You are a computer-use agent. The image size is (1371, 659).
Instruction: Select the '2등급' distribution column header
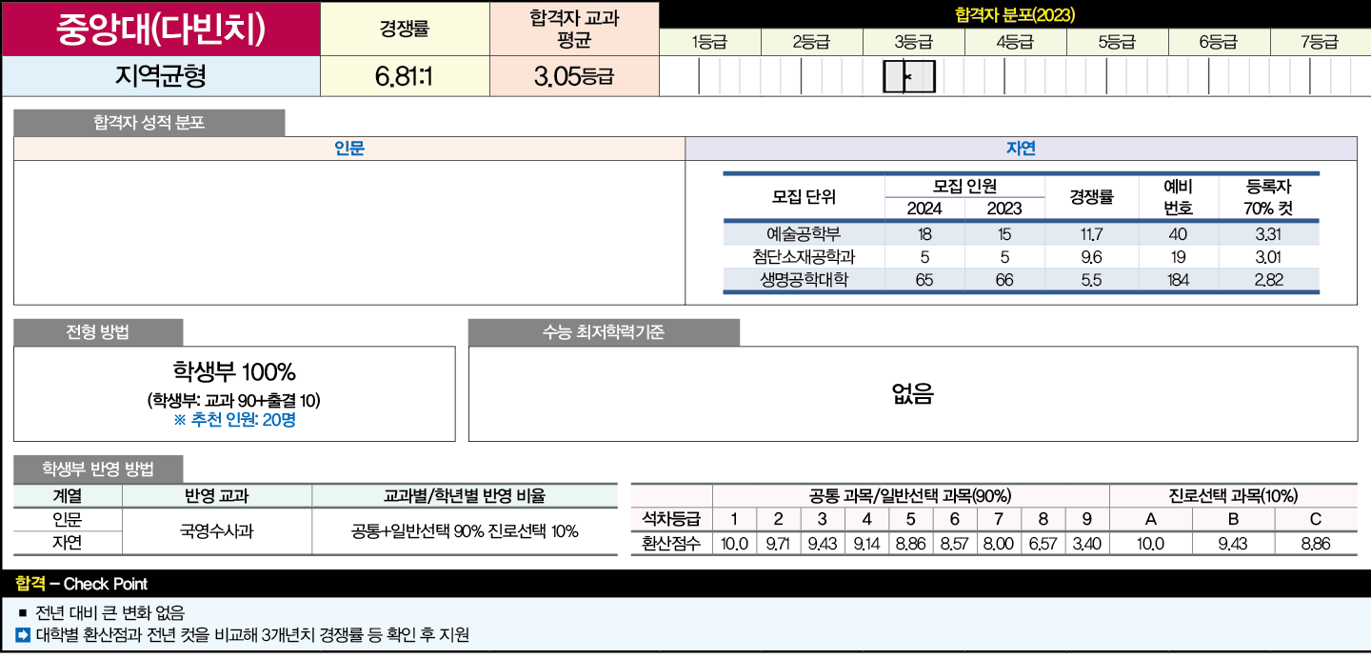811,42
